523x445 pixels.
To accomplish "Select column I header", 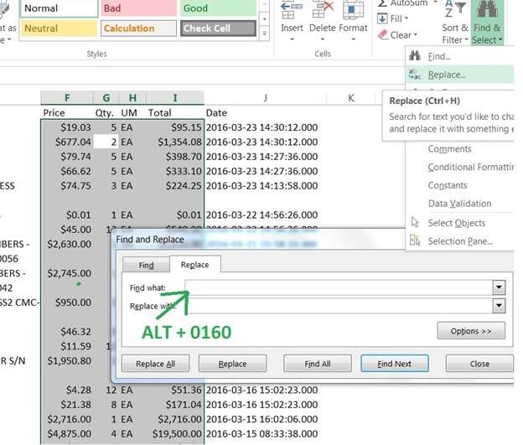I will (175, 98).
